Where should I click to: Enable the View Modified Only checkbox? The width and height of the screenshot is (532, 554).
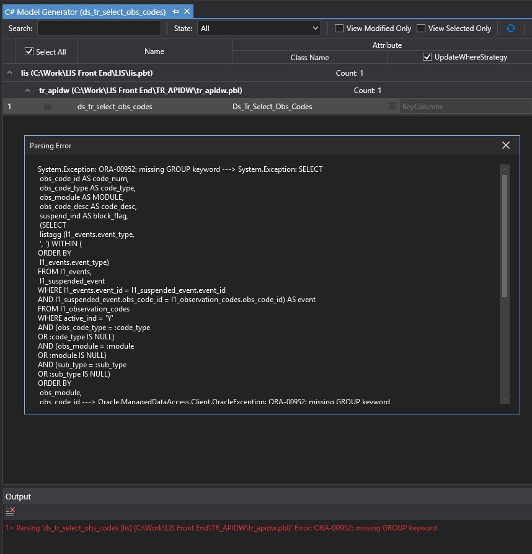coord(339,28)
